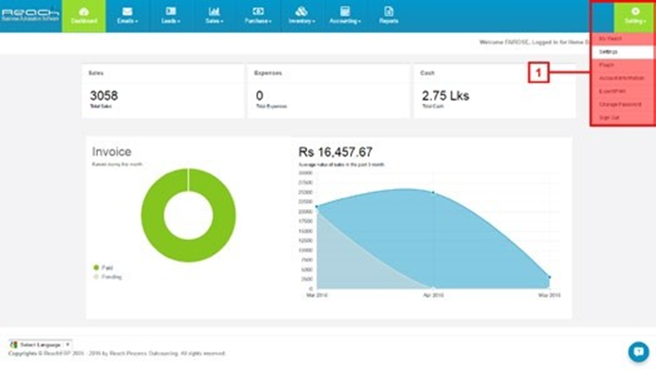This screenshot has width=656, height=370.
Task: Click the Apr 2016 data point
Action: point(433,193)
